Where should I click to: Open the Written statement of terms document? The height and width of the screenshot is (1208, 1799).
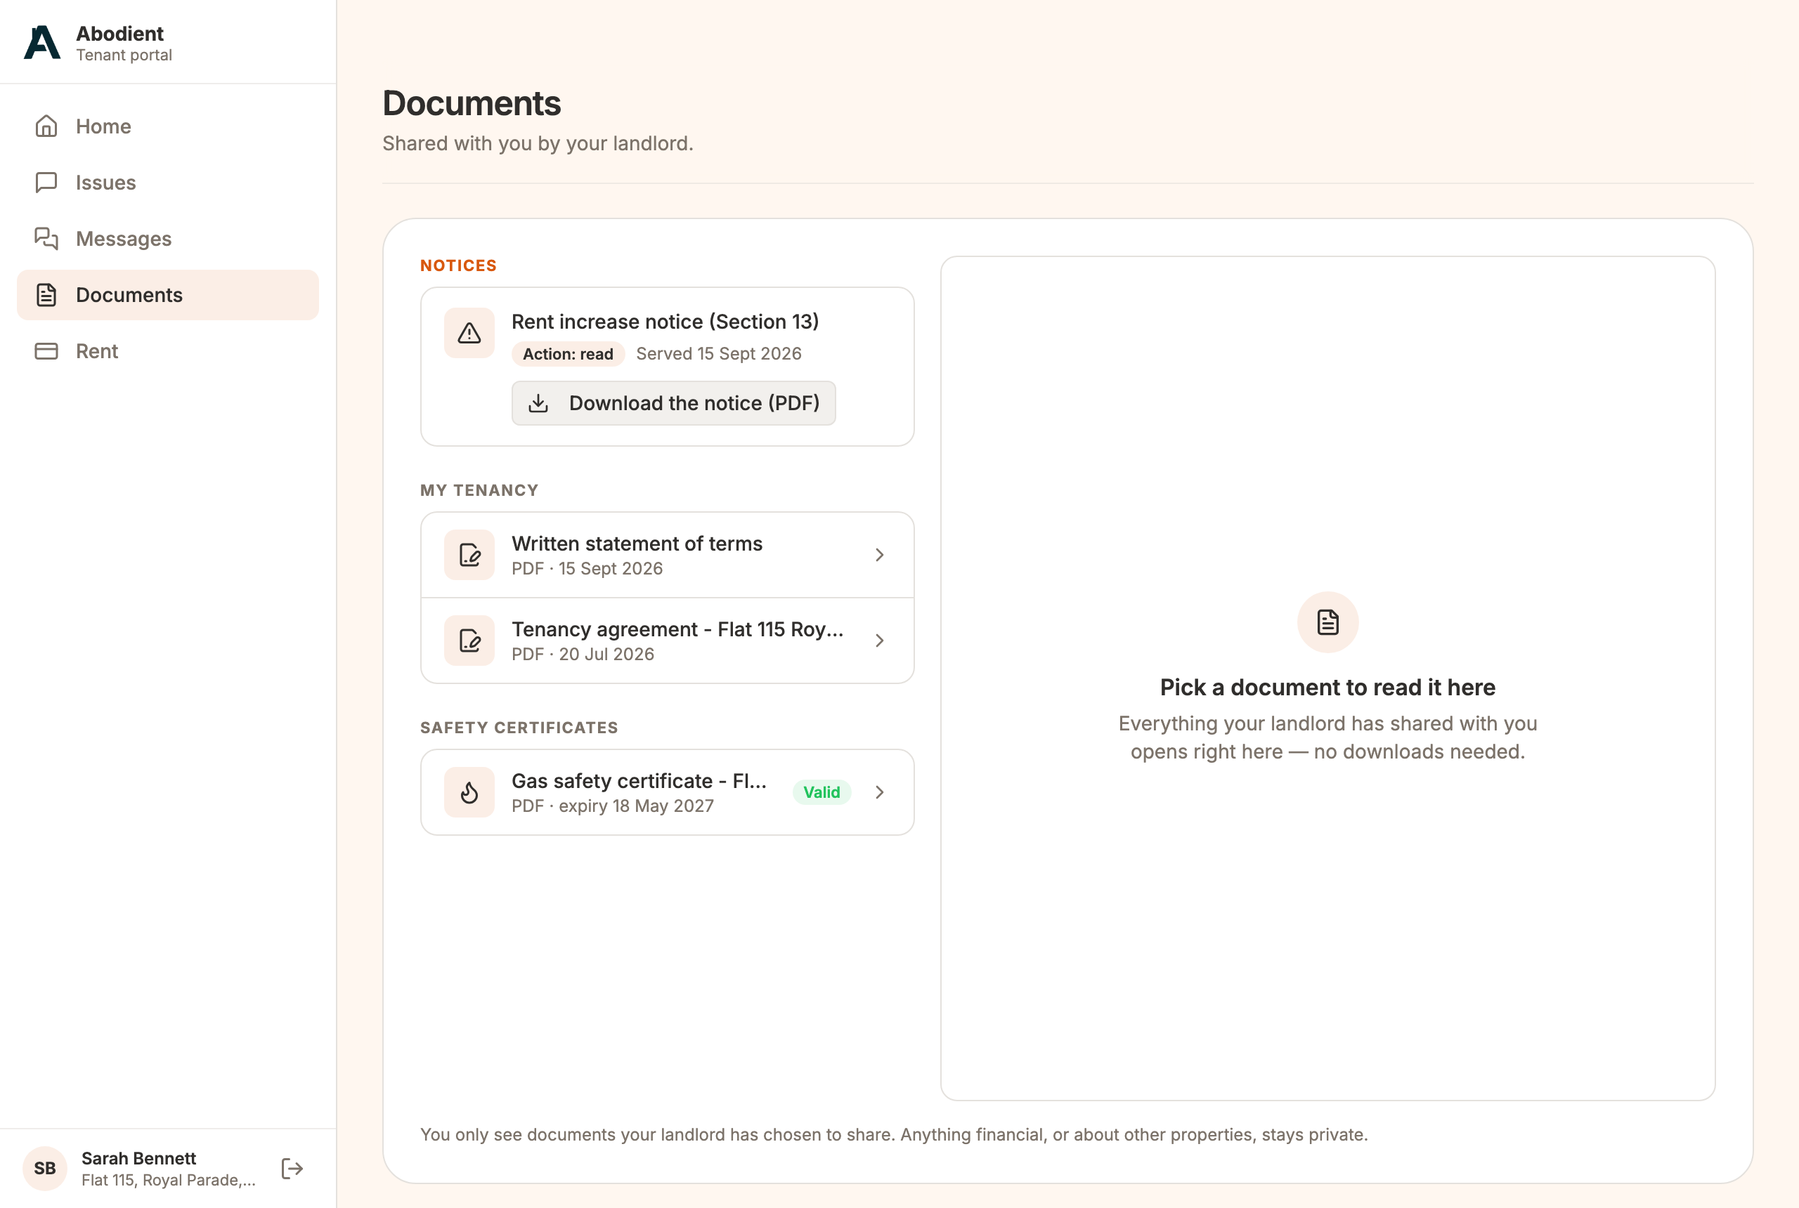pyautogui.click(x=668, y=555)
